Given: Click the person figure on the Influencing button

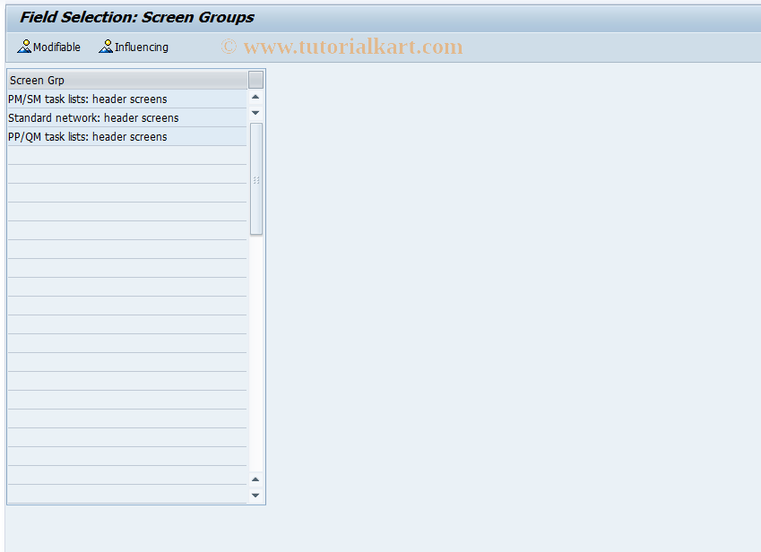Looking at the screenshot, I should pyautogui.click(x=104, y=47).
